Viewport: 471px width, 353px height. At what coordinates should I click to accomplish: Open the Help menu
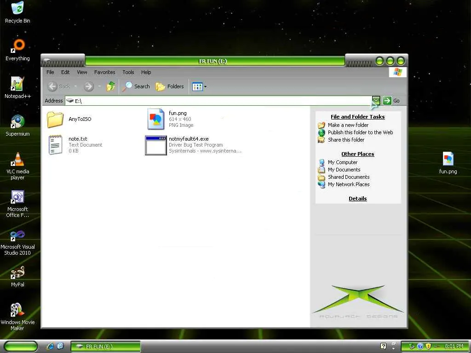pos(146,72)
